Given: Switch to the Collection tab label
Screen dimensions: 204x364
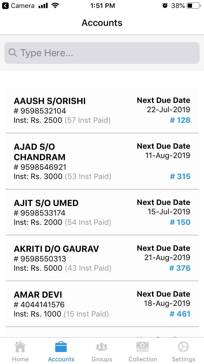Looking at the screenshot, I should (143, 359).
